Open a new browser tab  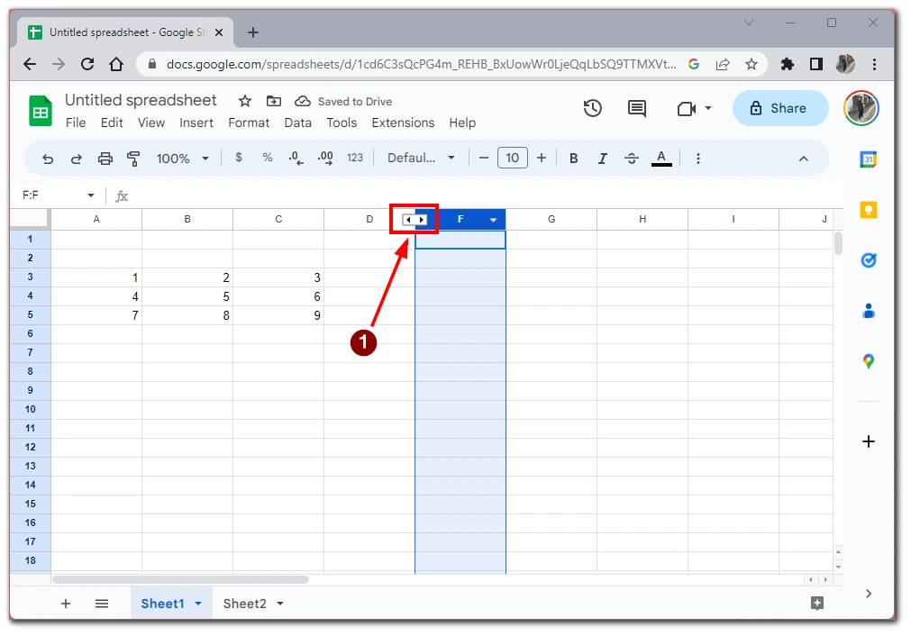click(252, 32)
